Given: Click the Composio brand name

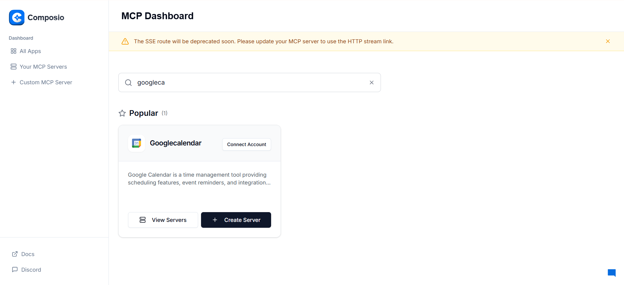Looking at the screenshot, I should click(x=46, y=18).
